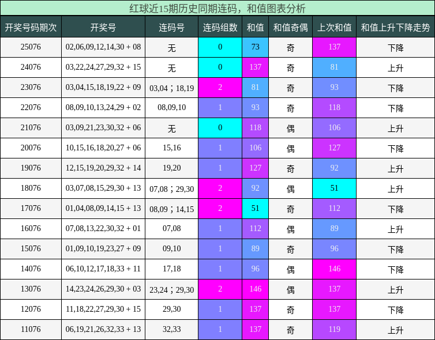Viewport: 435px width, 340px height.
Task: Select period cell 14076
Action: pos(31,269)
